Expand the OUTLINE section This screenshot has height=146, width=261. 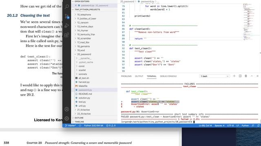click(94, 118)
